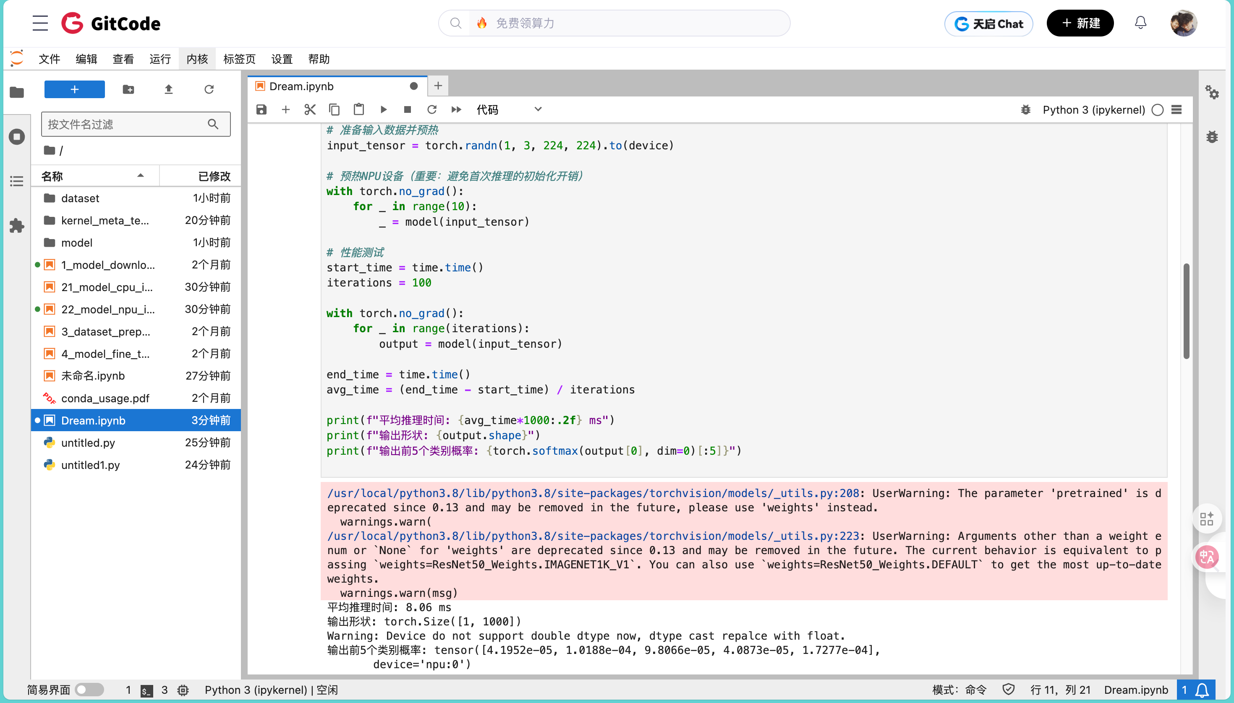1234x703 pixels.
Task: Click the 新建 button
Action: point(1080,23)
